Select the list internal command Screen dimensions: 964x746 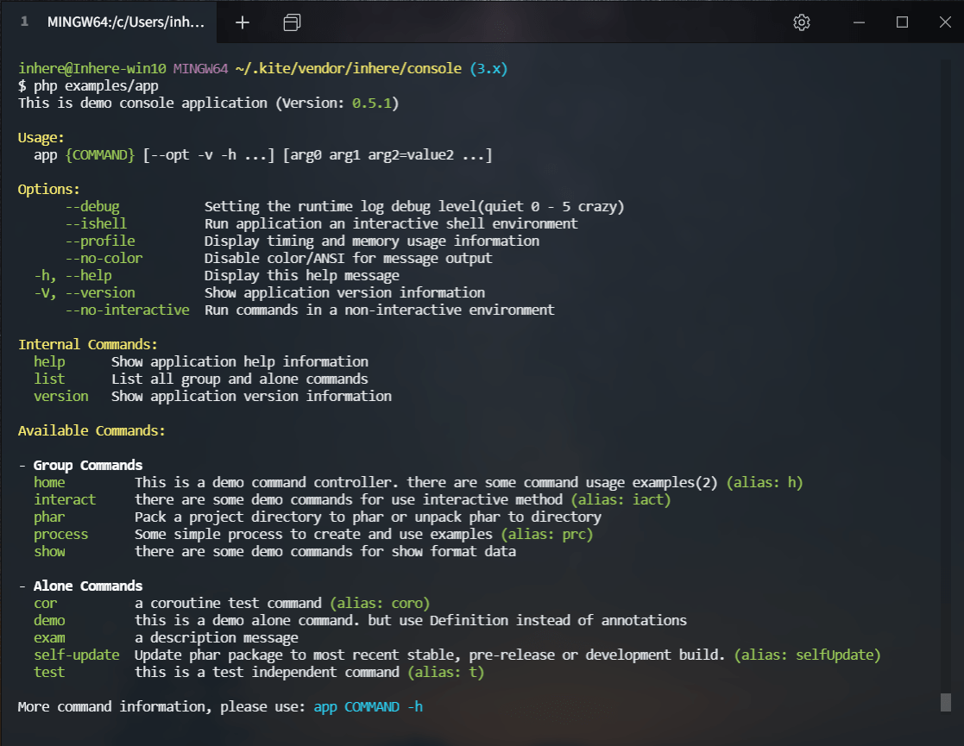point(49,379)
